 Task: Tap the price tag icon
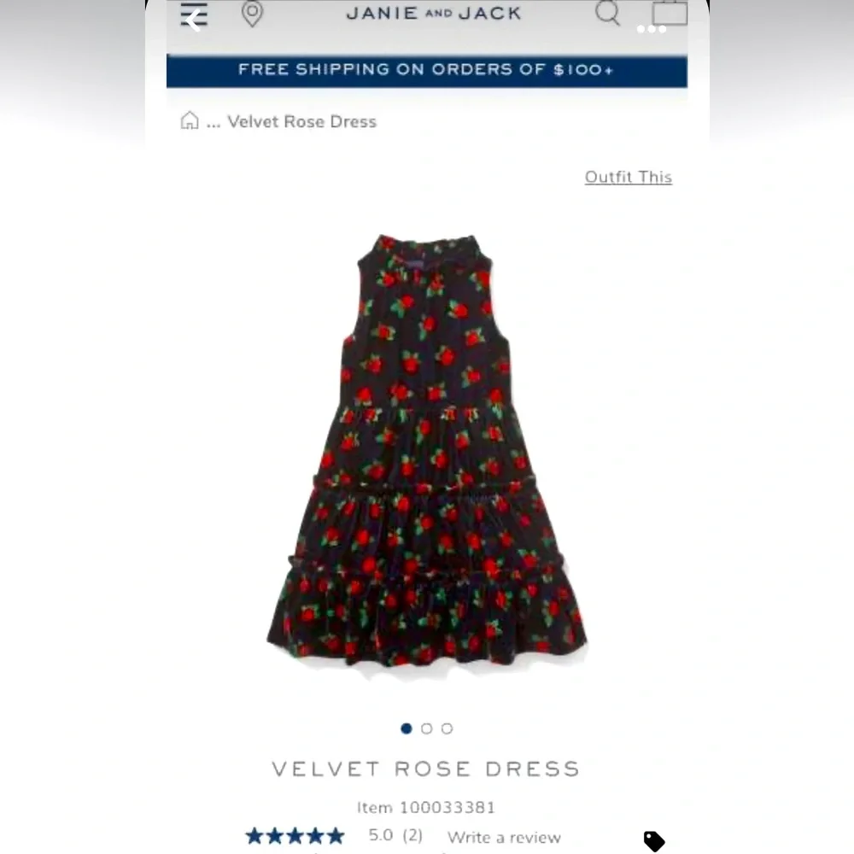(654, 841)
